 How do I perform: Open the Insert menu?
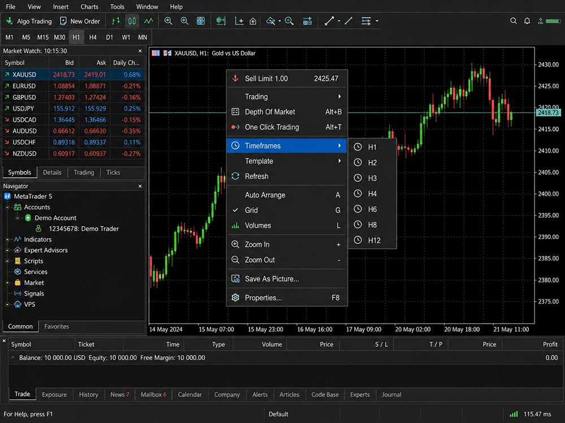pos(60,6)
